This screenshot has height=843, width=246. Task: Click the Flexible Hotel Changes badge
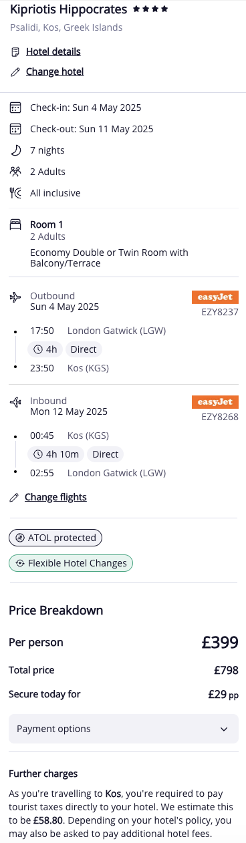(71, 563)
